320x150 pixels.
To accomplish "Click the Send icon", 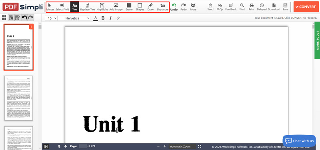I will click(x=210, y=7).
